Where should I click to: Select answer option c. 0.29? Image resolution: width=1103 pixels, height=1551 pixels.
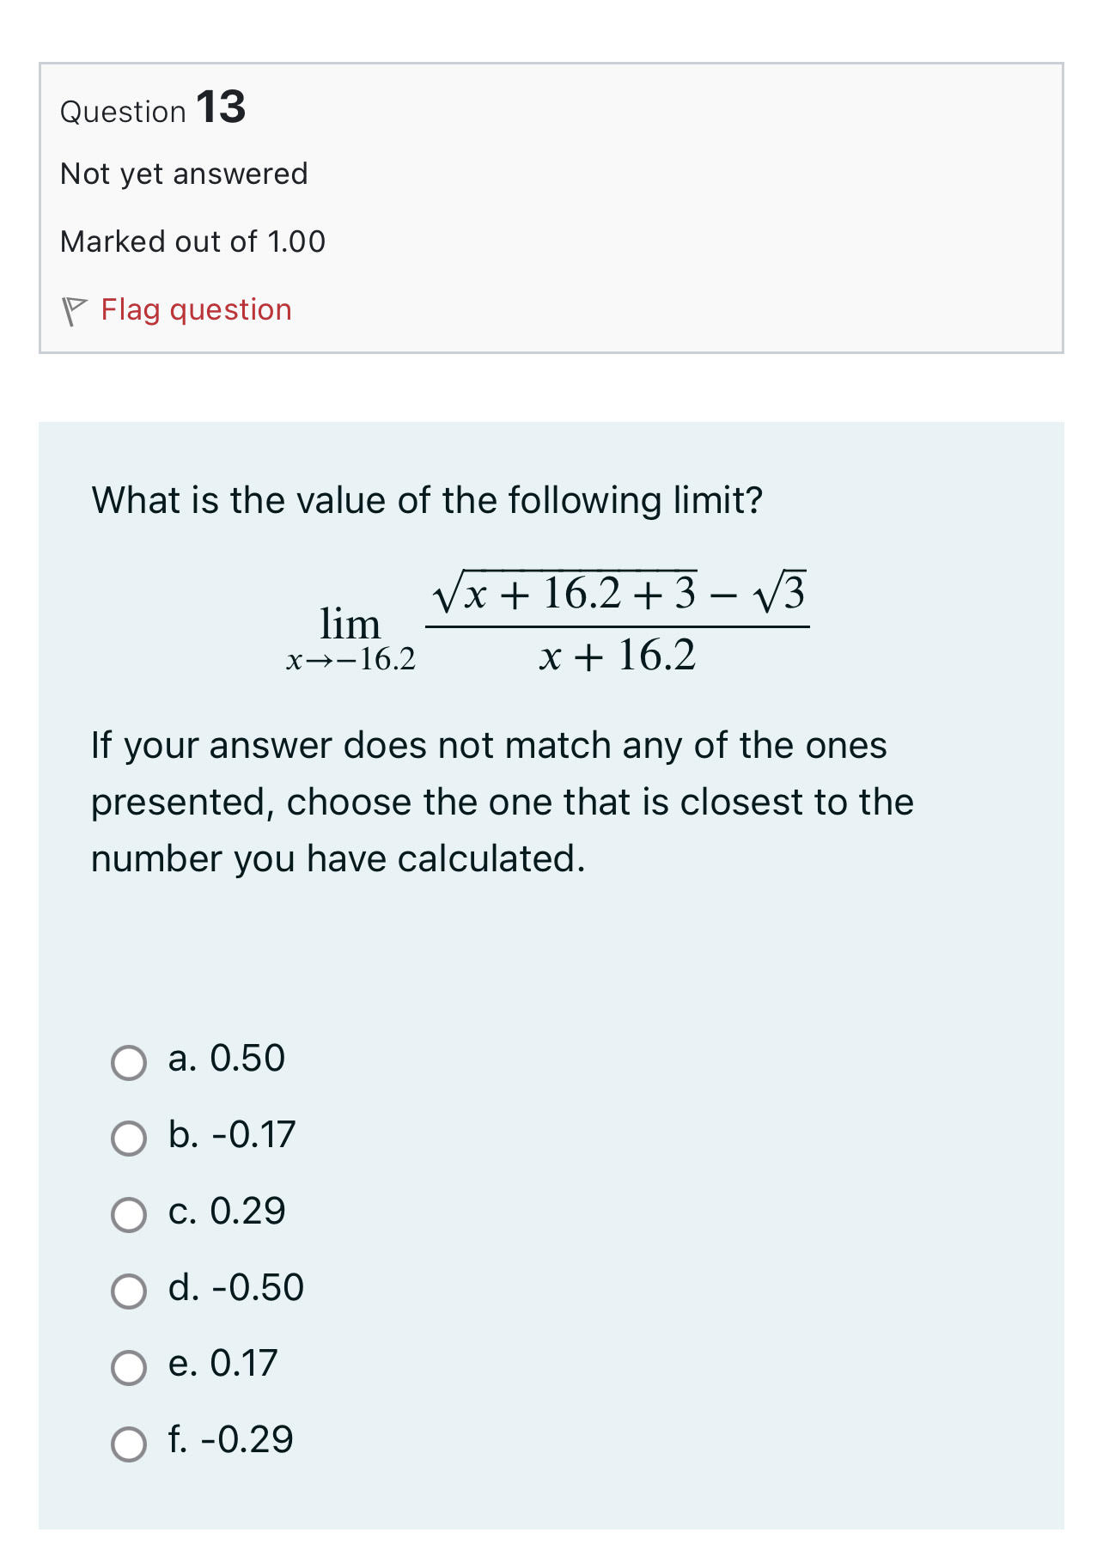[129, 1213]
